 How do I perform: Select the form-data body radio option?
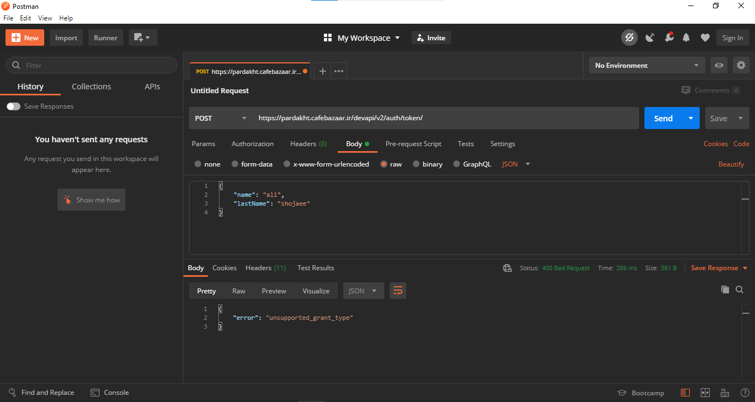point(235,164)
